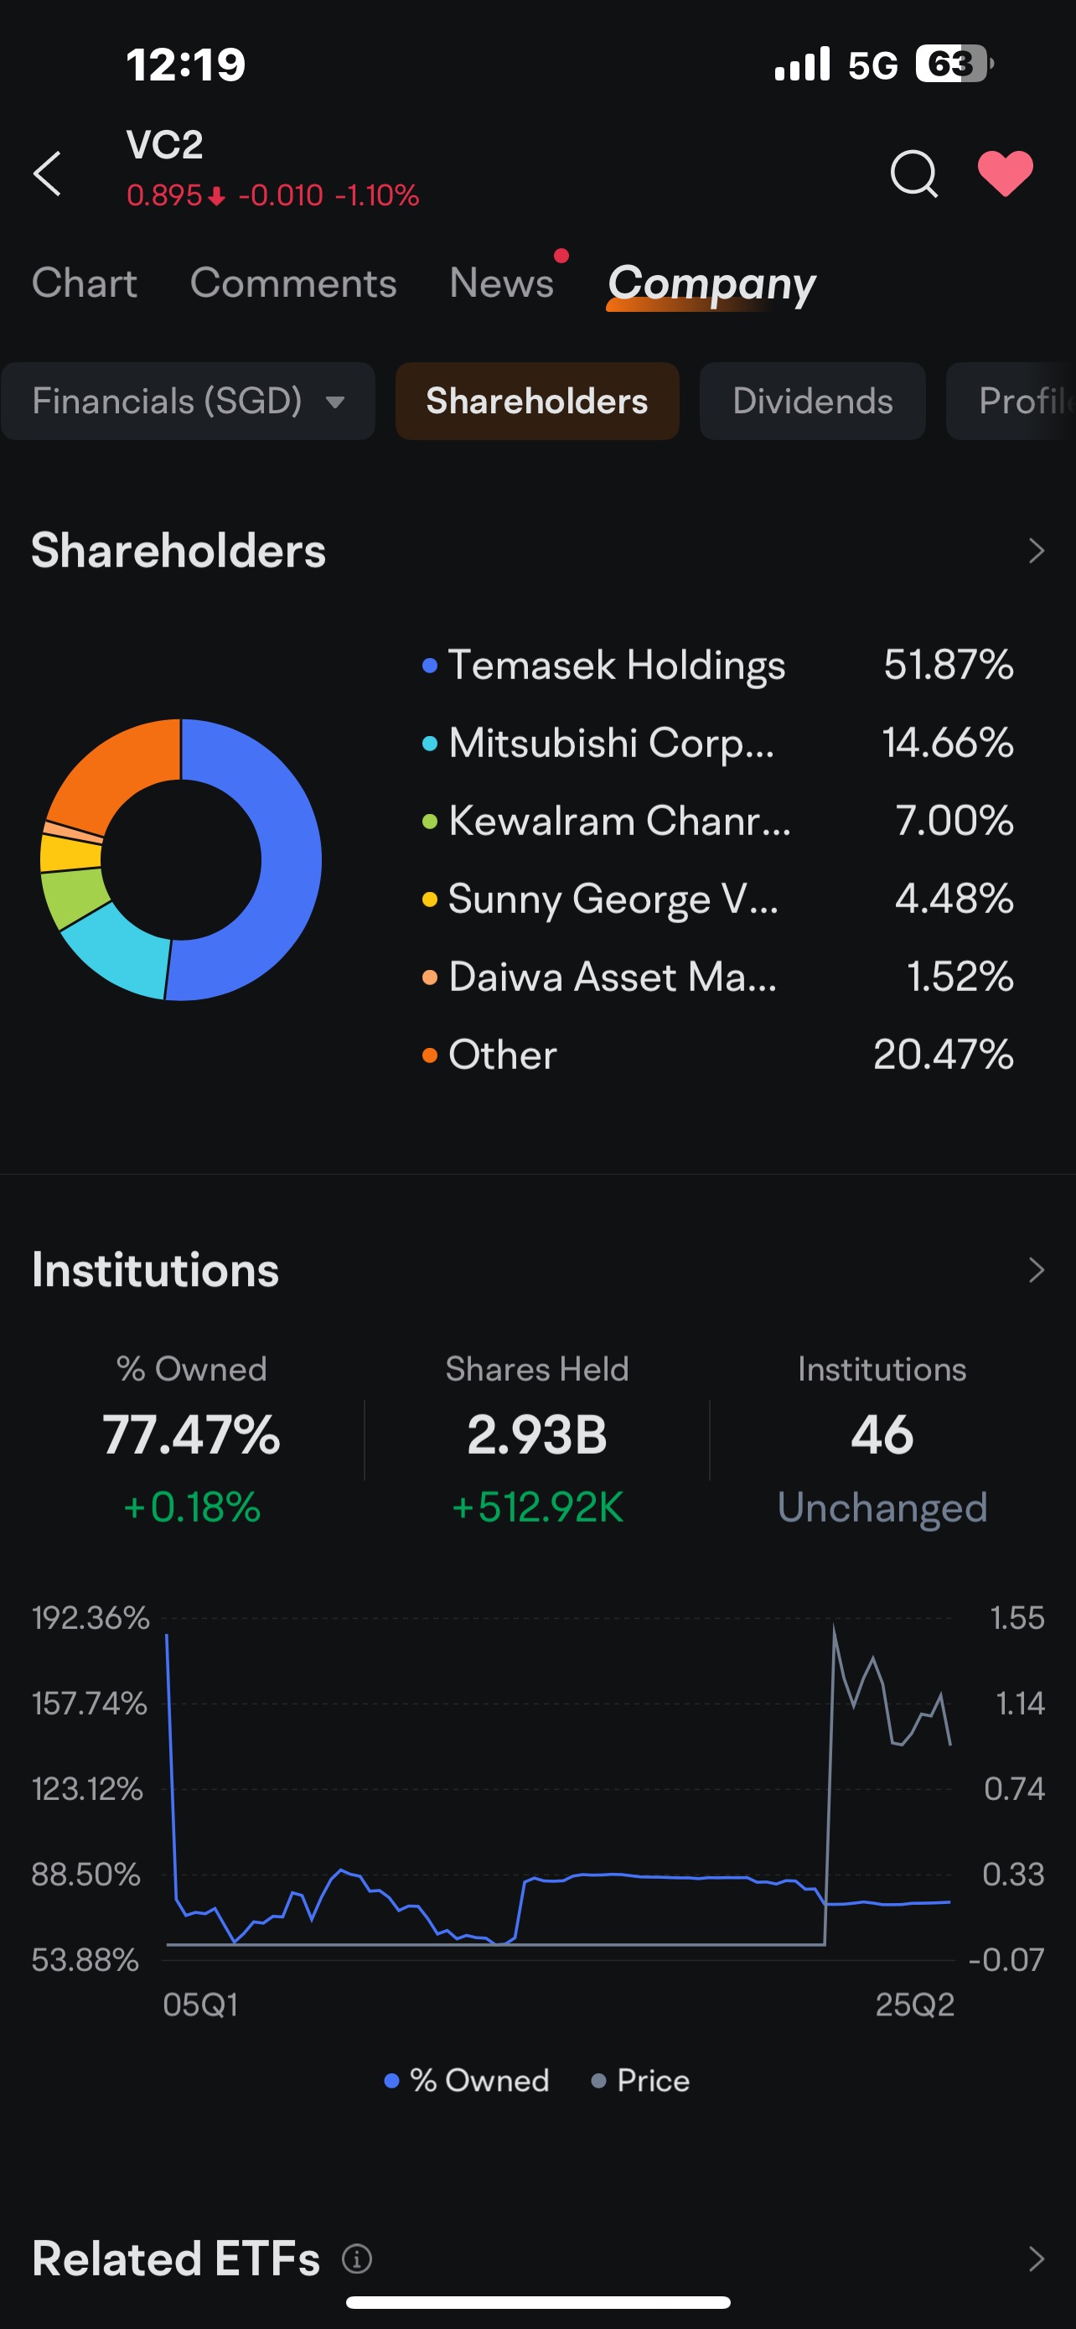Tap the home indicator bar
This screenshot has height=2329, width=1076.
click(537, 2302)
